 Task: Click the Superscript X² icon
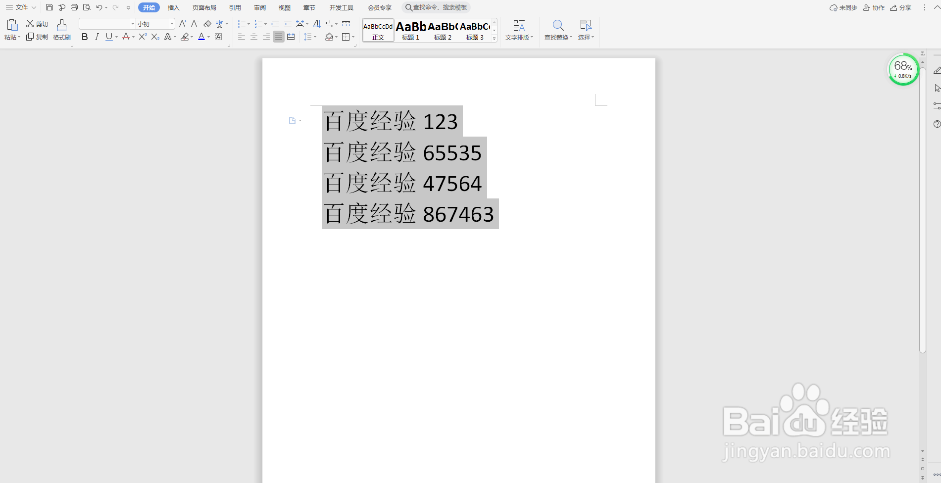pyautogui.click(x=143, y=37)
